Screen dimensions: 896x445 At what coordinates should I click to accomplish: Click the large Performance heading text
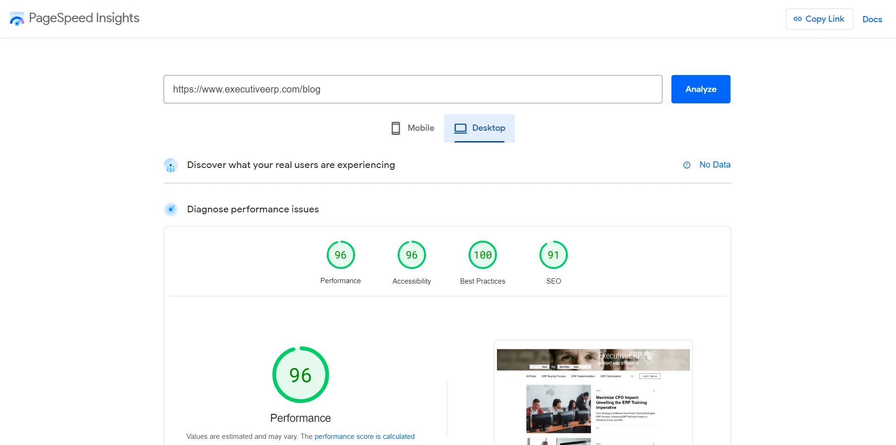300,418
